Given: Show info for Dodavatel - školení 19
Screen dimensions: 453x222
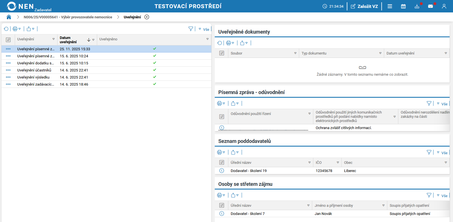Looking at the screenshot, I should 222,171.
